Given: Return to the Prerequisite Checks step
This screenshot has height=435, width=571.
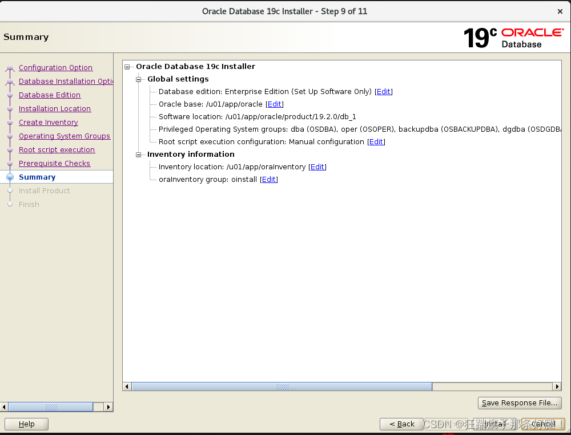Looking at the screenshot, I should pyautogui.click(x=54, y=163).
